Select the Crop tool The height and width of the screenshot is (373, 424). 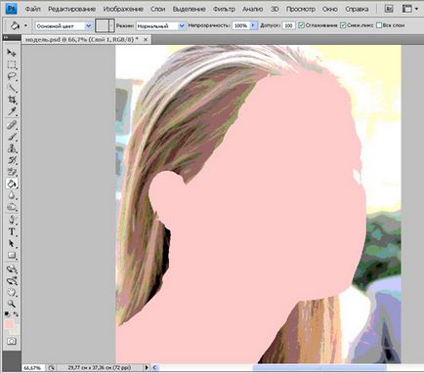[x=12, y=100]
